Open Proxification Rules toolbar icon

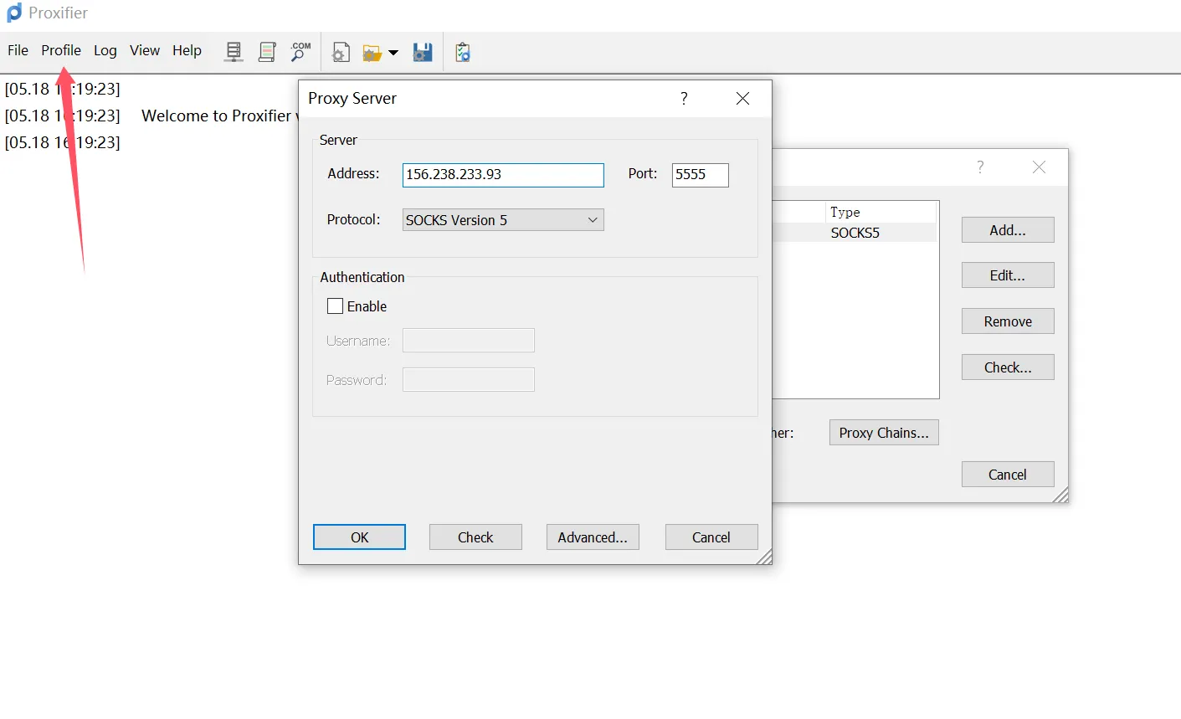click(267, 52)
